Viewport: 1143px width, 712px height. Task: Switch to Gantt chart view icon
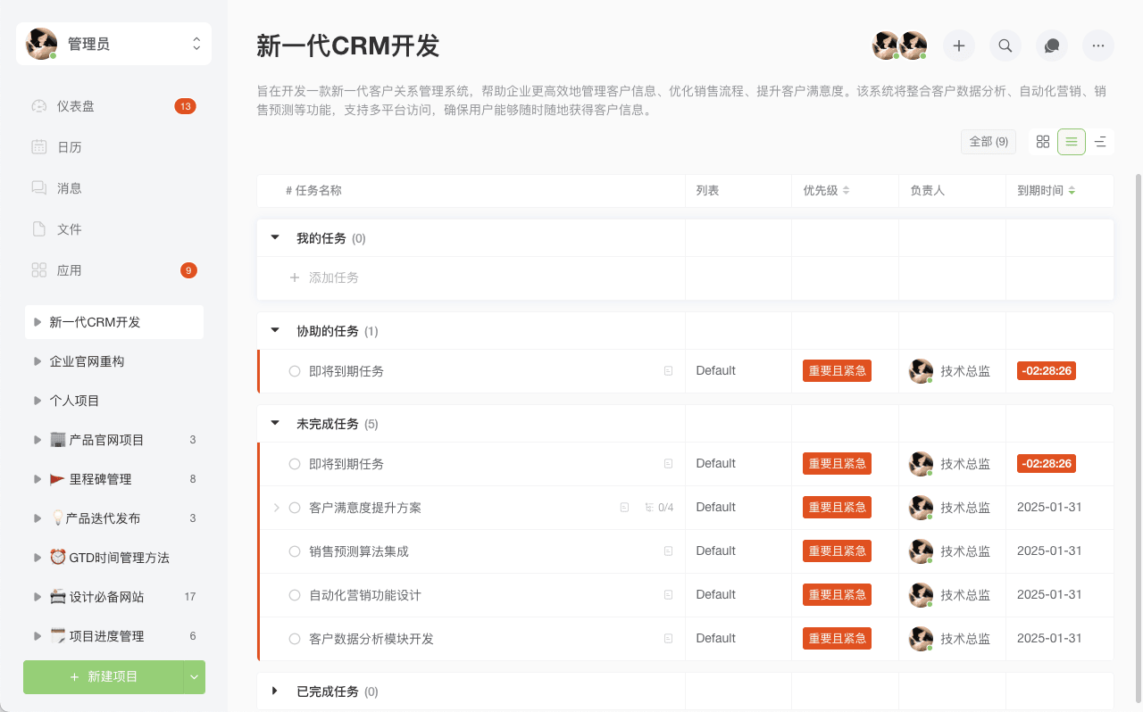pyautogui.click(x=1100, y=142)
